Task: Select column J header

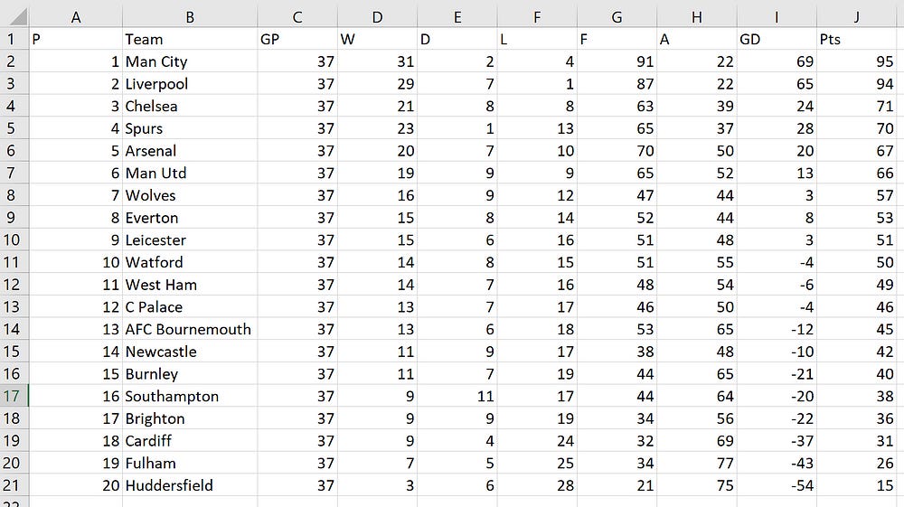Action: click(856, 16)
